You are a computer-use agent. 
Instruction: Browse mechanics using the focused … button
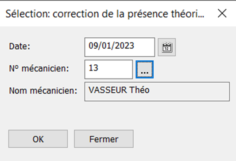click(144, 69)
